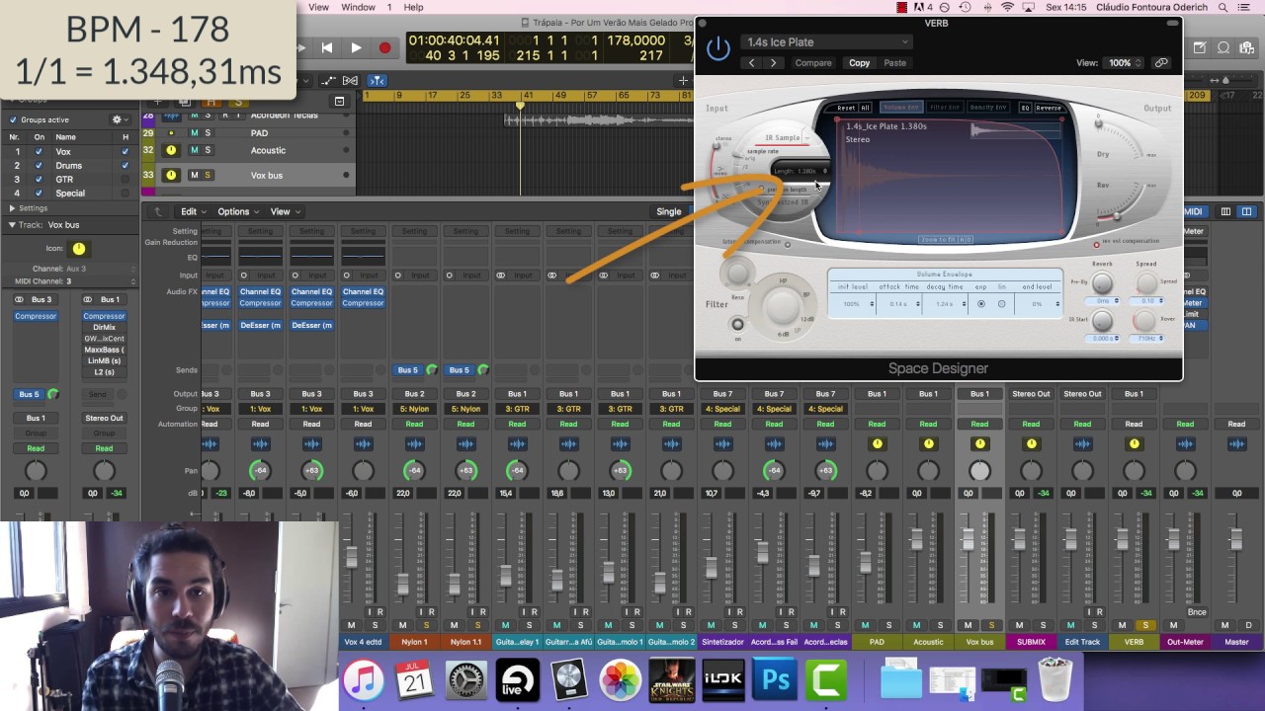Click the play button in the transport
The image size is (1265, 711).
tap(356, 47)
